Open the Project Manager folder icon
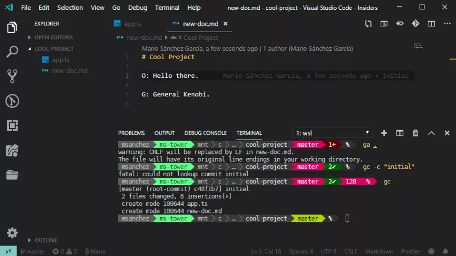This screenshot has height=256, width=456. coord(12,175)
